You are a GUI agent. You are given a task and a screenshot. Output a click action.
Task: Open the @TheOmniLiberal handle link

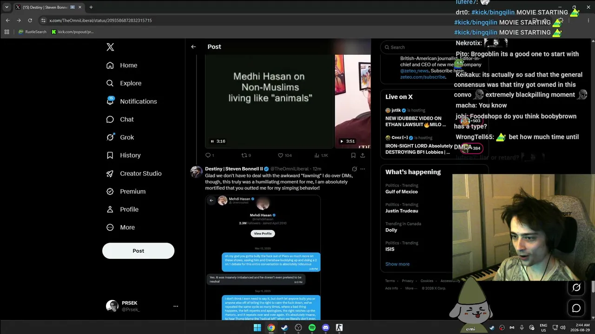click(290, 169)
